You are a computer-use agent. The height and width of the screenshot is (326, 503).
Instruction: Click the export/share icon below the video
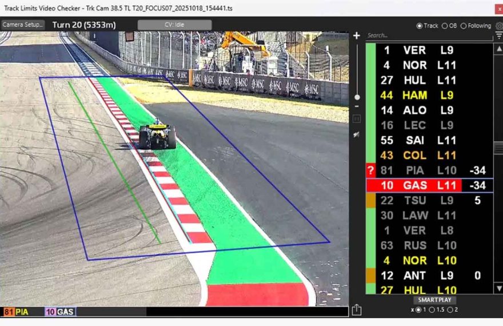(x=357, y=310)
